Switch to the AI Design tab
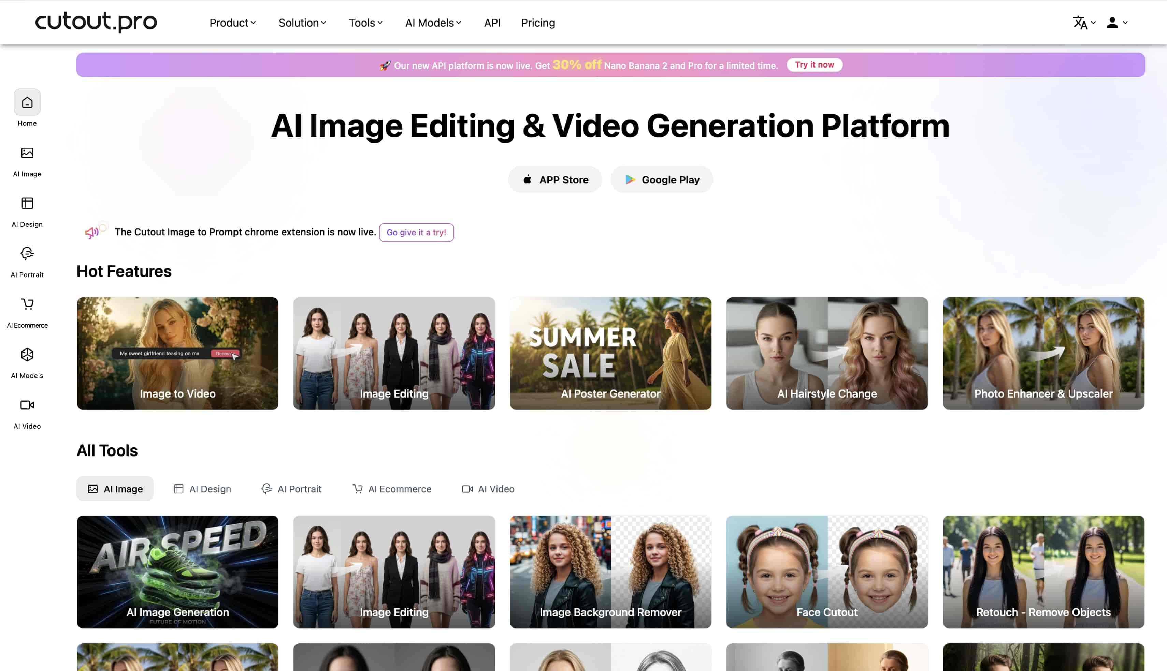Screen dimensions: 1167x671 [x=202, y=489]
